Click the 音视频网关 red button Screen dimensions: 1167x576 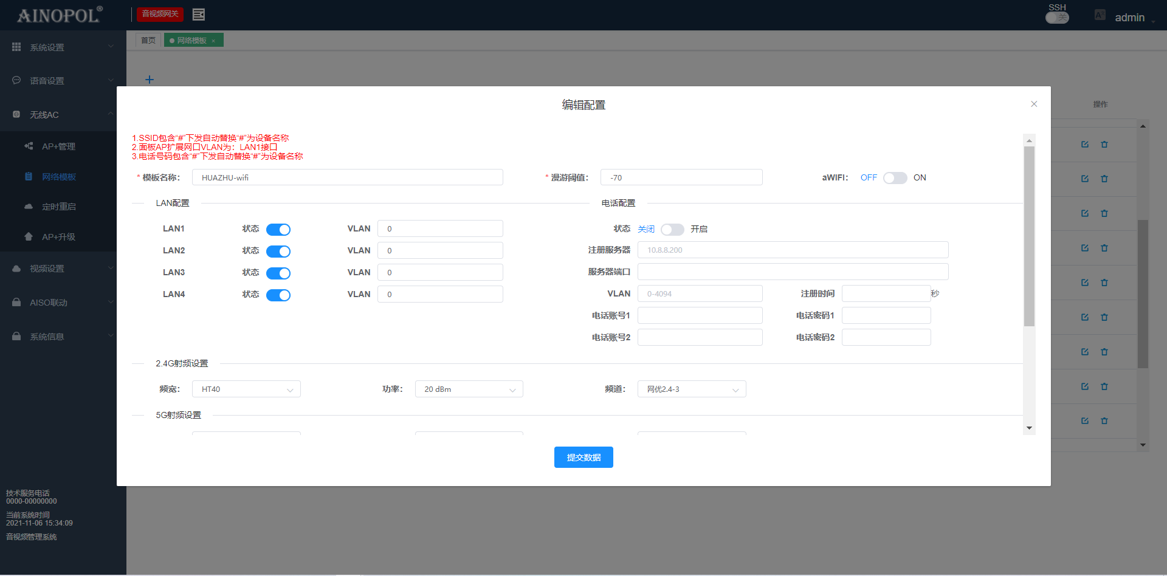pos(160,14)
